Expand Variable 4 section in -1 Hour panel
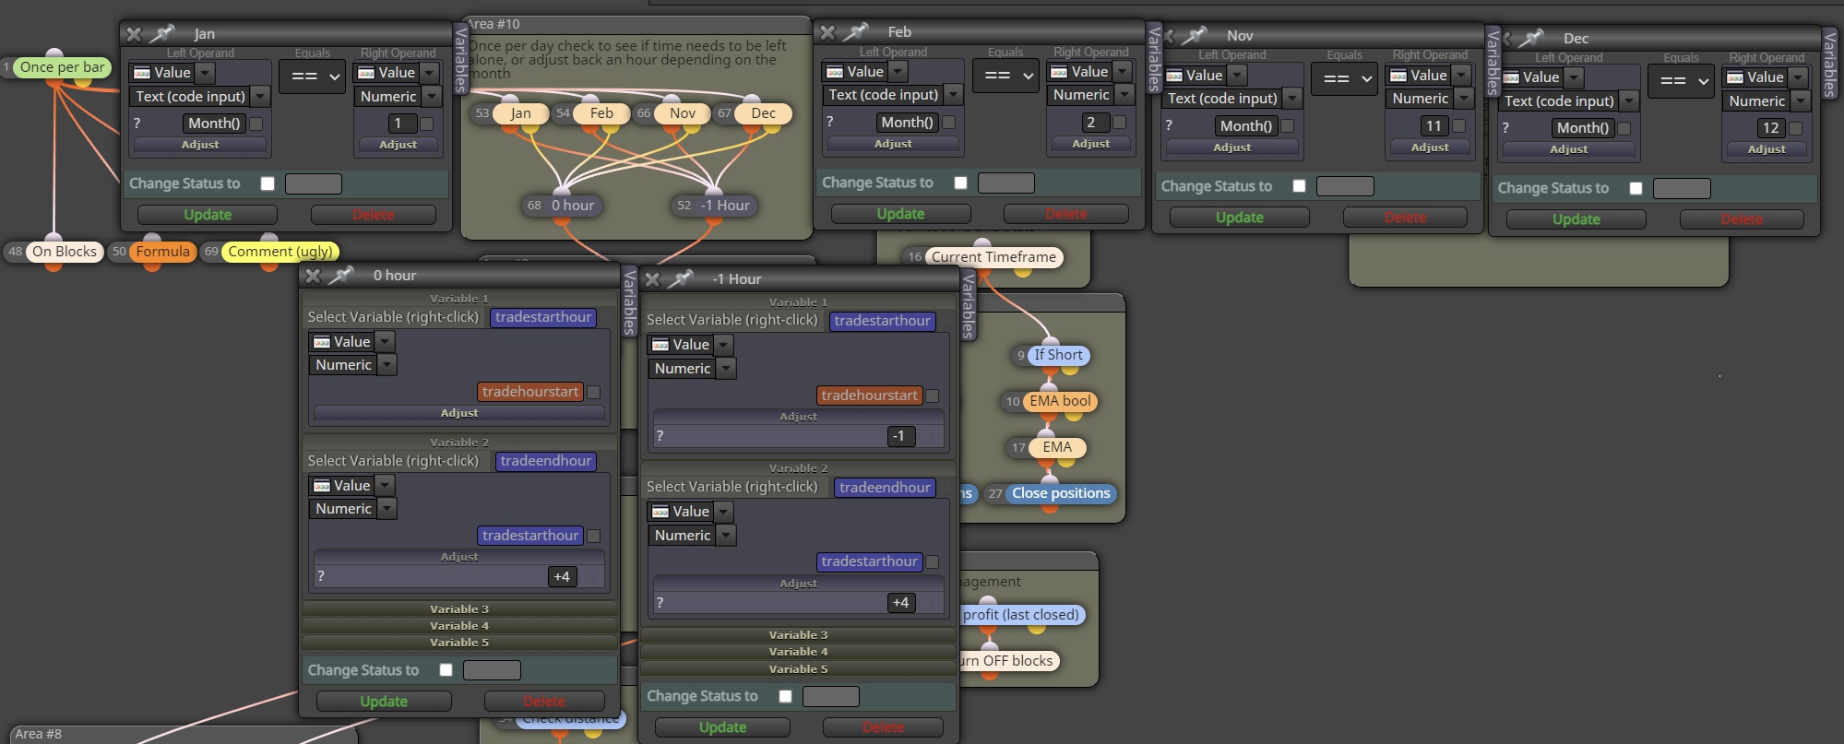This screenshot has height=744, width=1844. (798, 652)
